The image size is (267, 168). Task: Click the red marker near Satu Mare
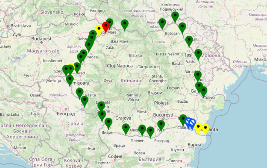[106, 27]
